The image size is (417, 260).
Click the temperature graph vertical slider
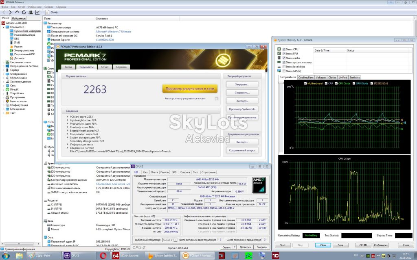[x=281, y=83]
